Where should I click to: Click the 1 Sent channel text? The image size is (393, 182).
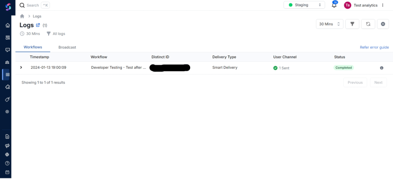284,68
